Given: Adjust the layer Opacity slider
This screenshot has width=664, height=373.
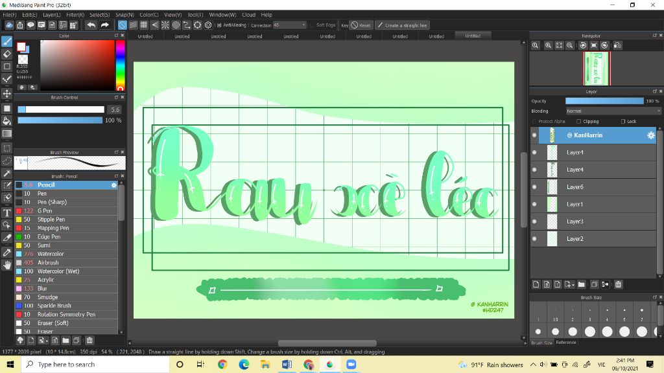Looking at the screenshot, I should point(604,101).
